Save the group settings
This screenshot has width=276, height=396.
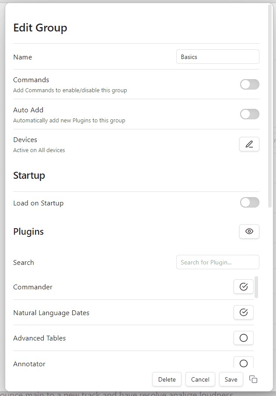pos(231,379)
